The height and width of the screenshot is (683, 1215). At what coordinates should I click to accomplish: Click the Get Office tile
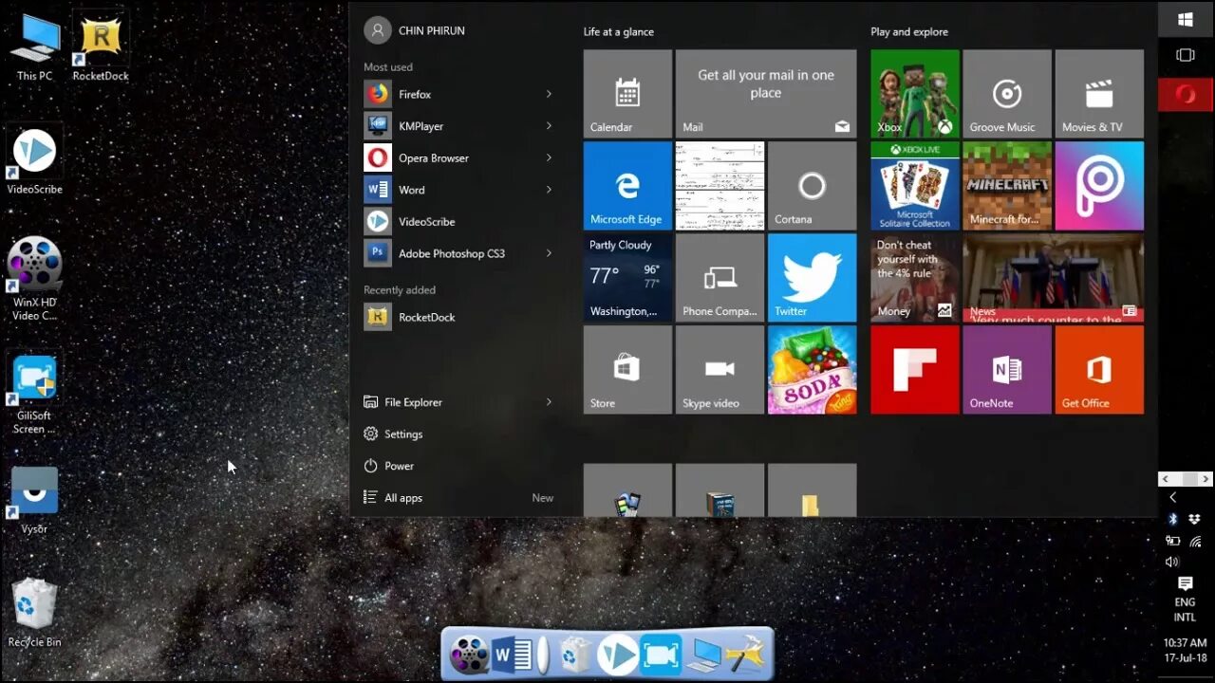1099,370
